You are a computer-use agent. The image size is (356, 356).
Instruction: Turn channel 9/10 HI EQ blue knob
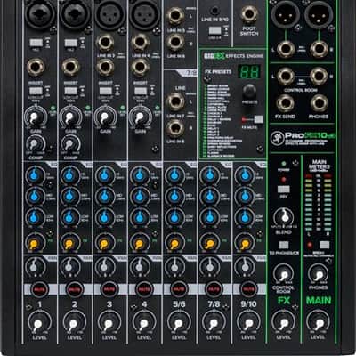pyautogui.click(x=245, y=175)
